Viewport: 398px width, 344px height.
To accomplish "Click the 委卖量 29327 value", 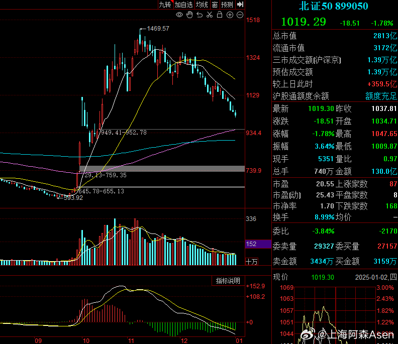I will coord(324,246).
